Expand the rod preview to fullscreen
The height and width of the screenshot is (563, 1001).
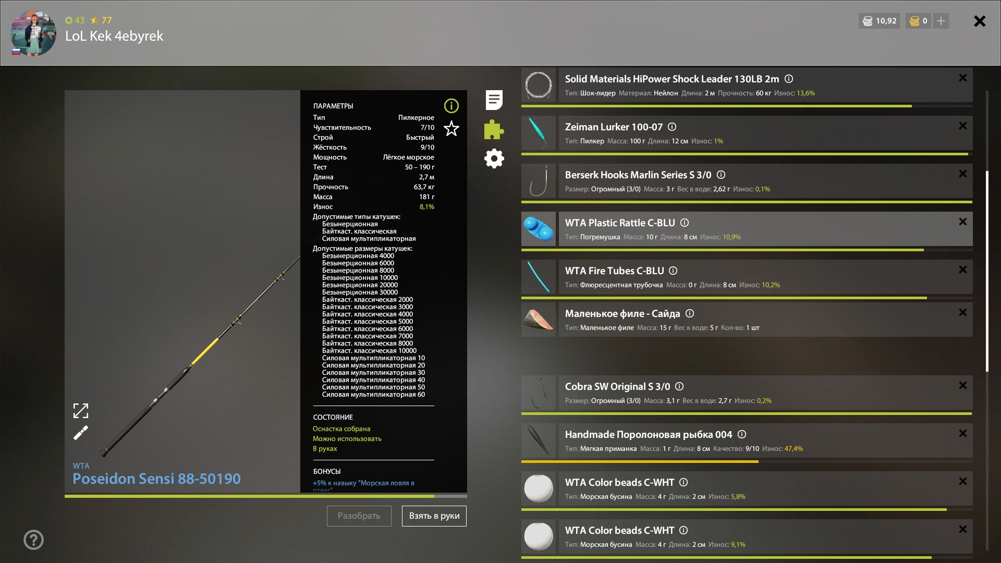(x=81, y=411)
